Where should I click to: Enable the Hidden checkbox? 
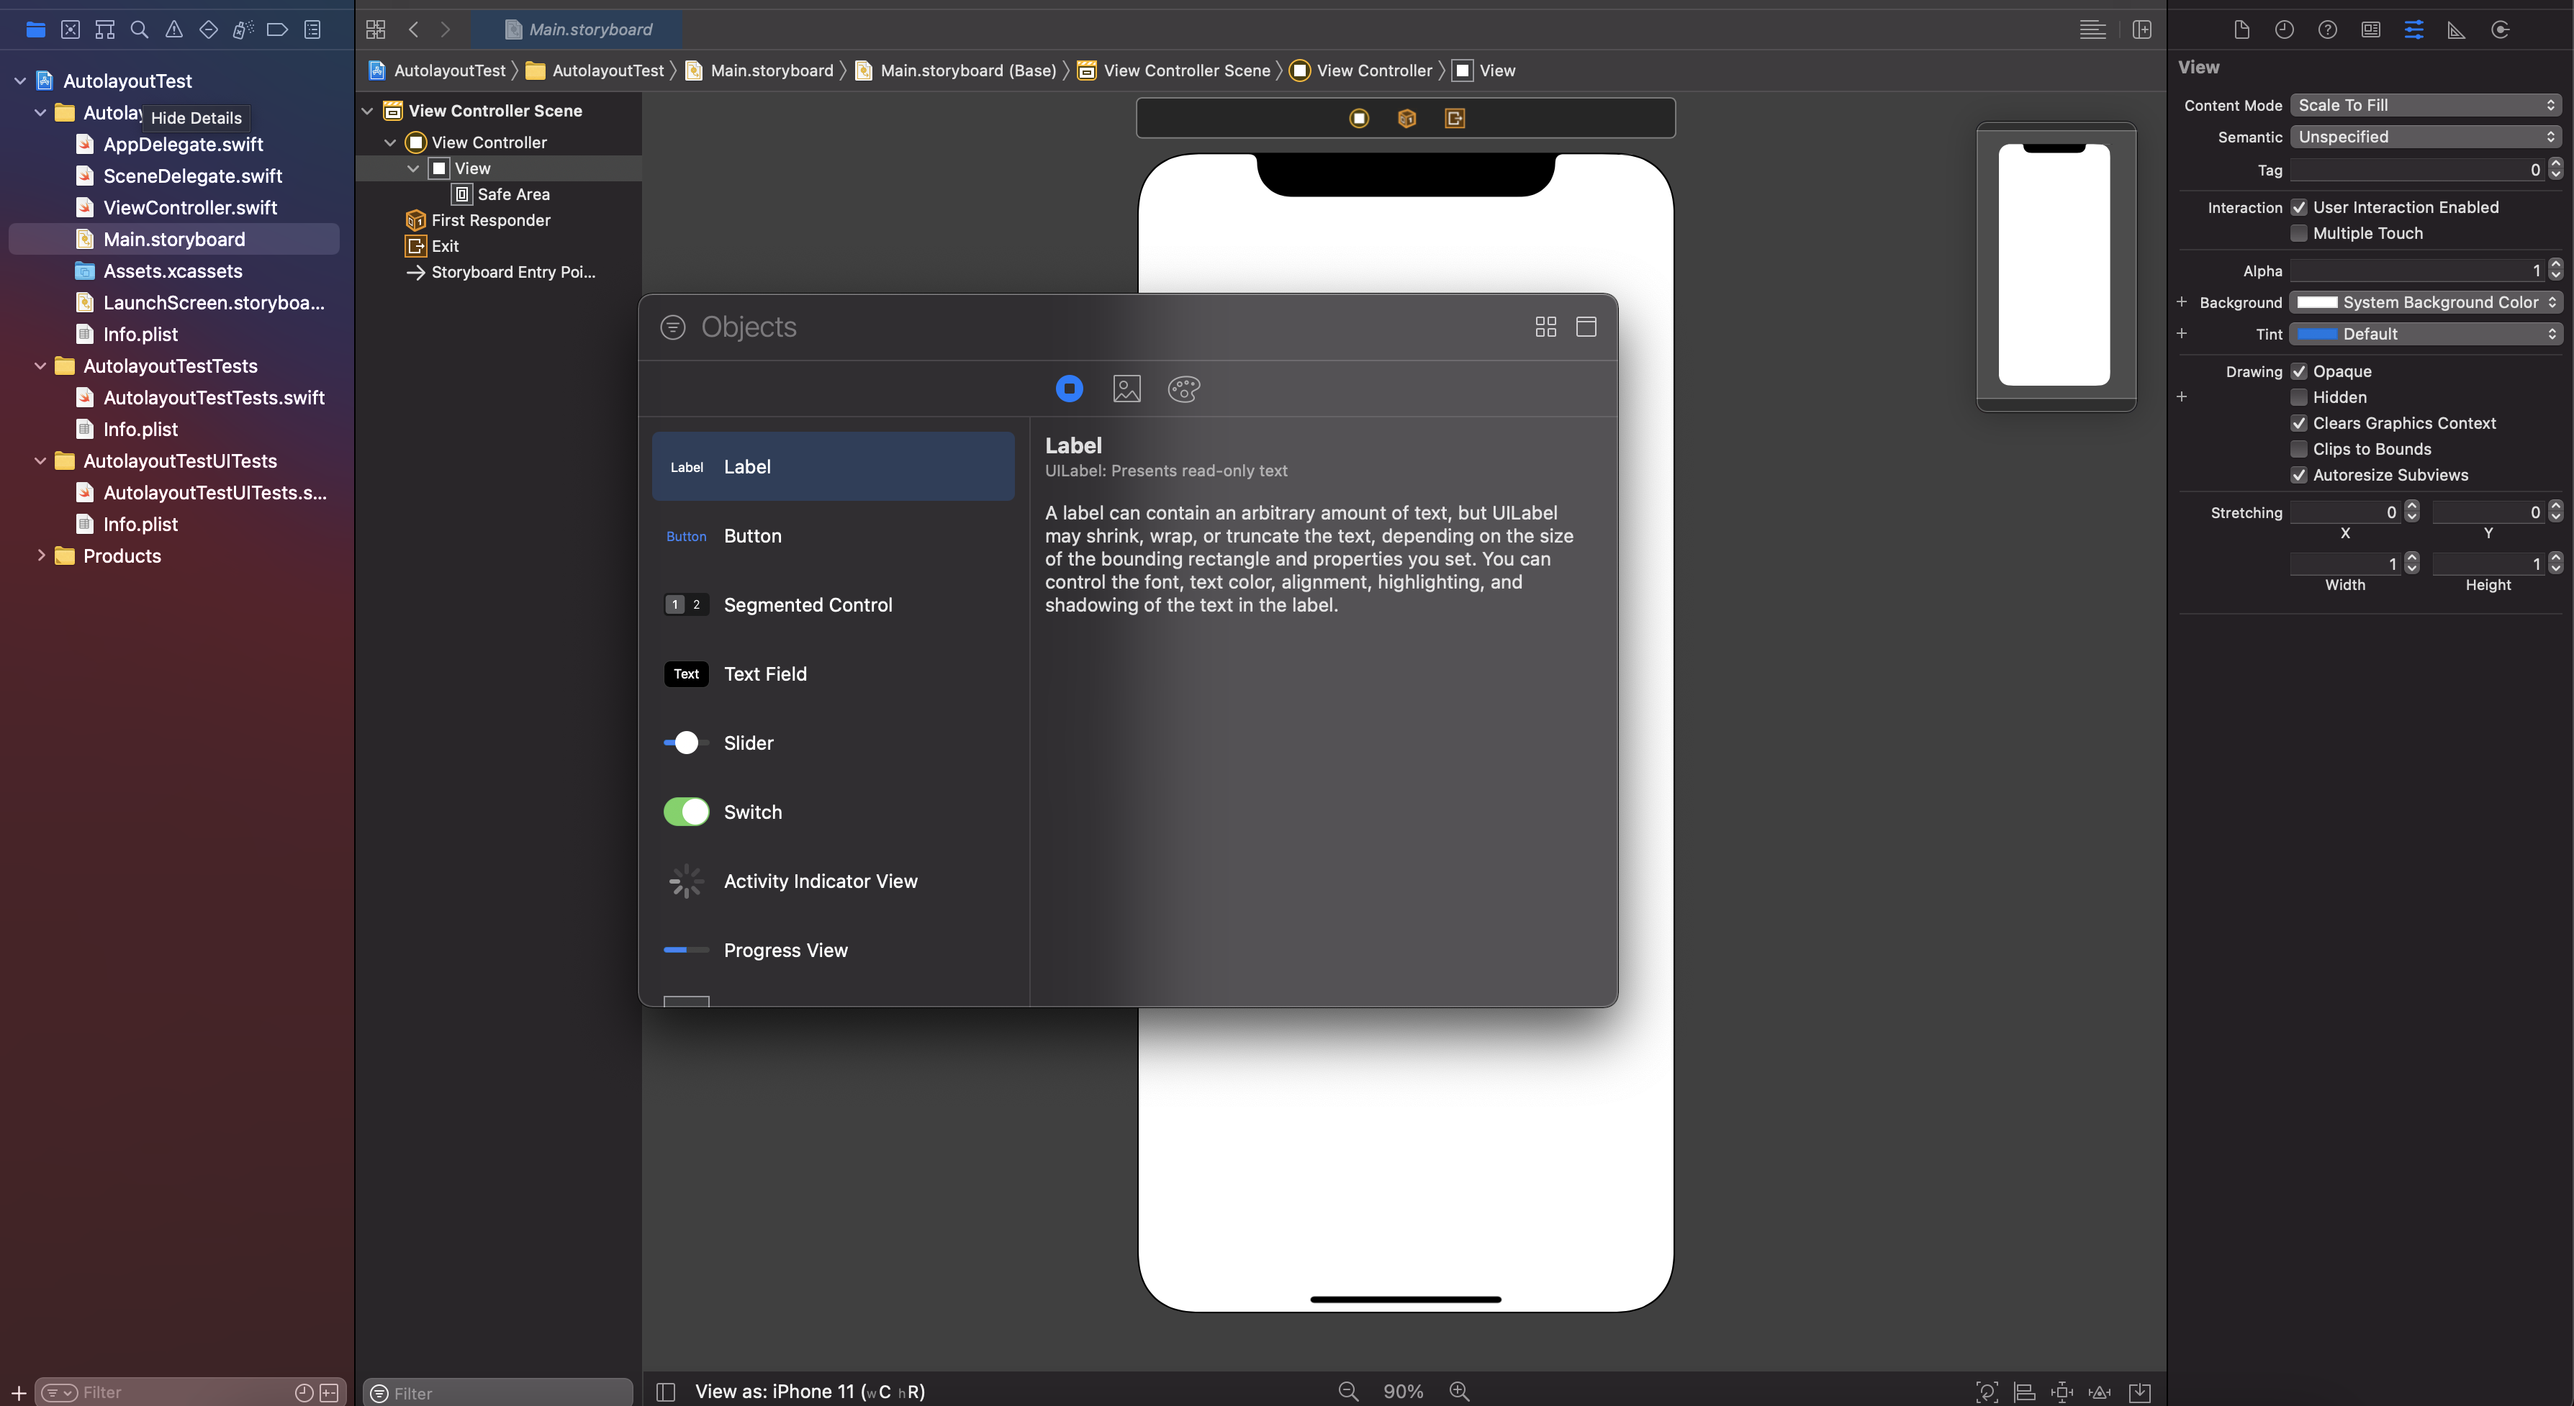point(2298,397)
